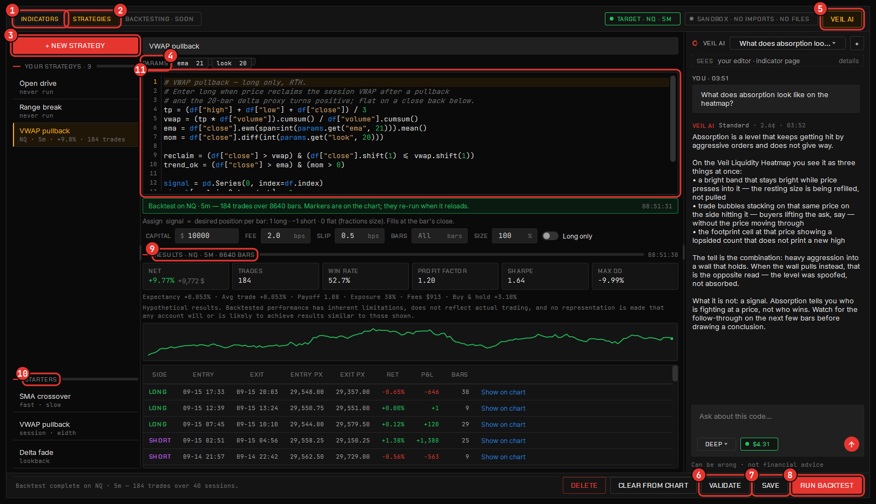876x504 pixels.
Task: Show on chart for 09-15 02:51 trade
Action: [x=503, y=441]
